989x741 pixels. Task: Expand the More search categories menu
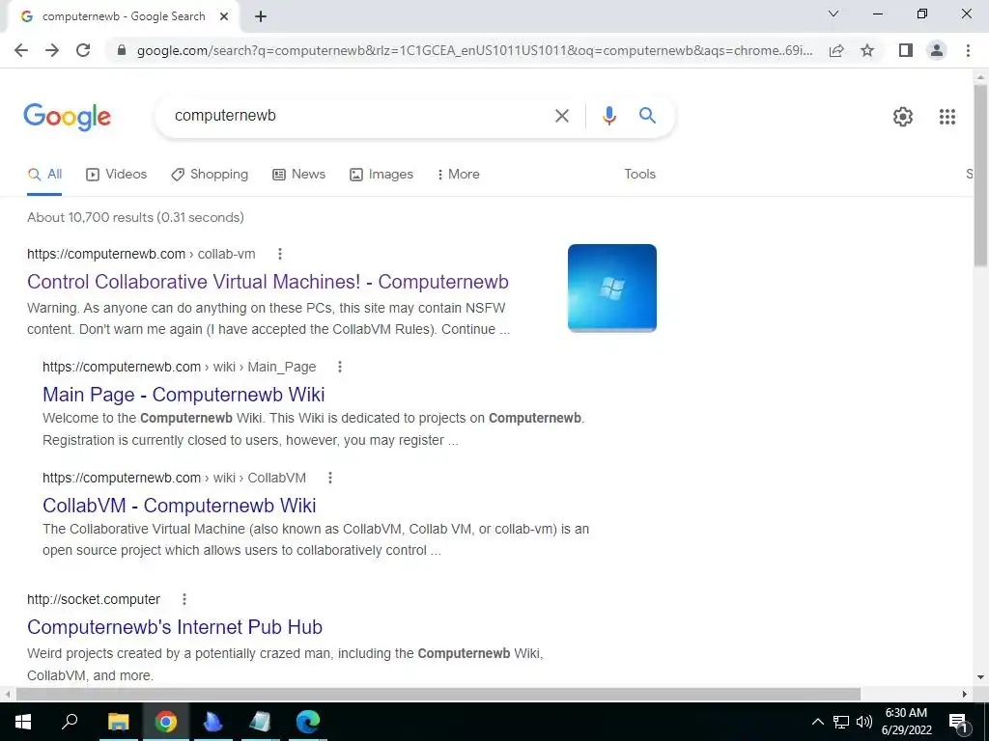[459, 175]
